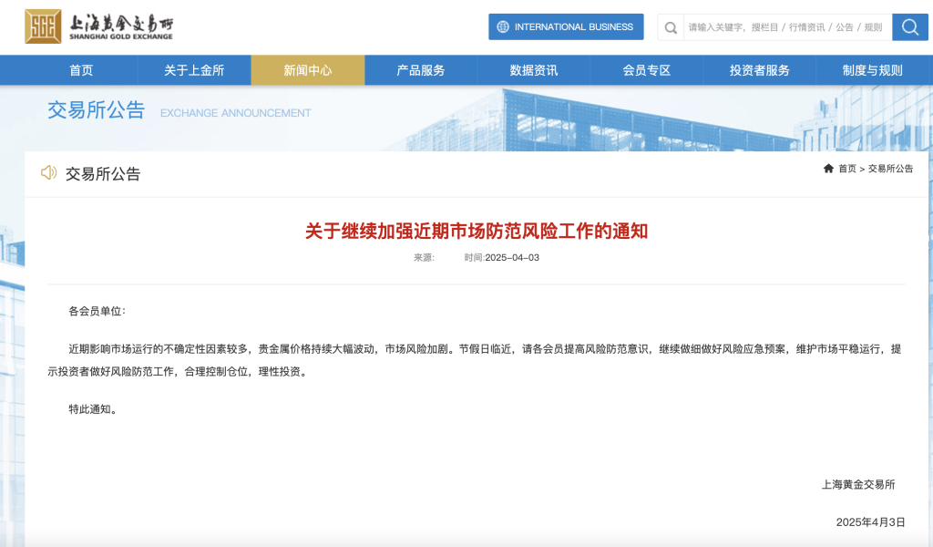Click the blue magnifier search button
This screenshot has height=547, width=933.
click(909, 27)
